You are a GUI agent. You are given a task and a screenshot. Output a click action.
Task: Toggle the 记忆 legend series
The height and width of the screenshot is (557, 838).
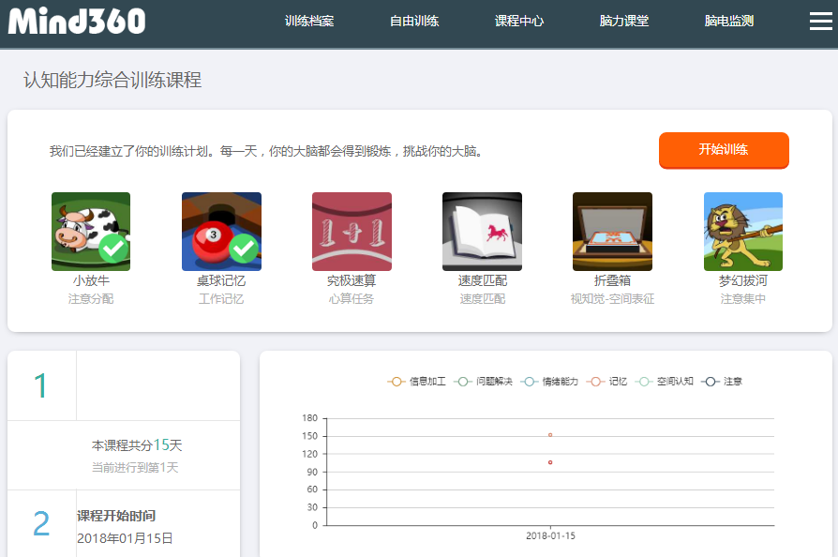[609, 382]
